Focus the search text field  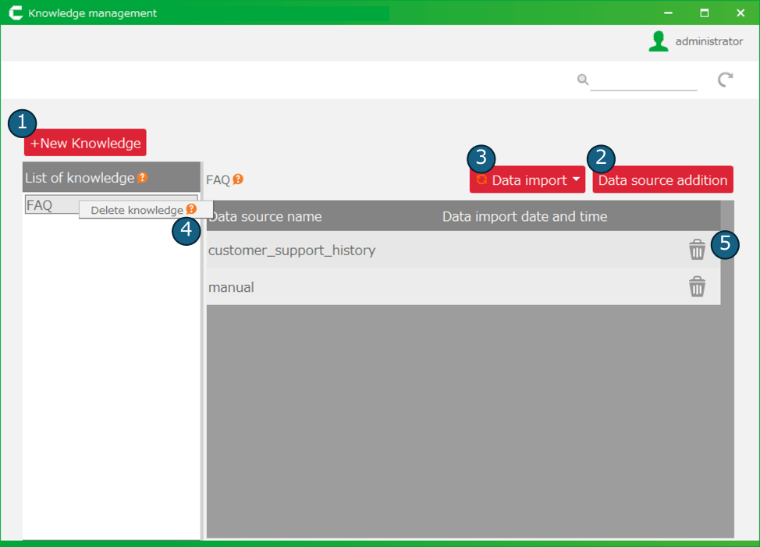(643, 80)
